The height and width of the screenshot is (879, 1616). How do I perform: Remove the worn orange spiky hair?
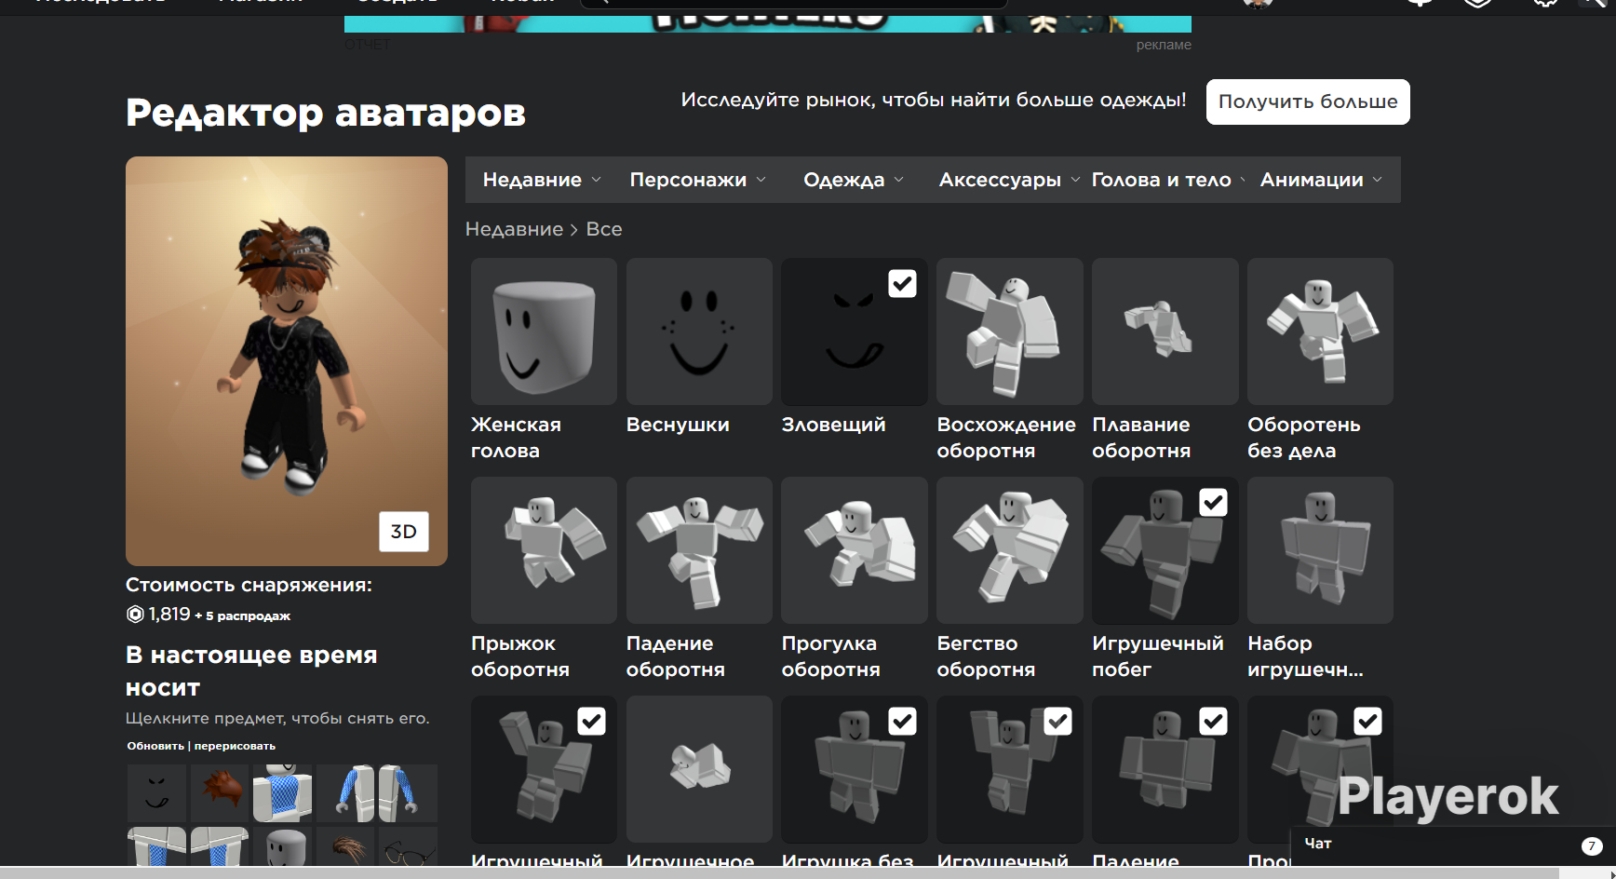(220, 792)
